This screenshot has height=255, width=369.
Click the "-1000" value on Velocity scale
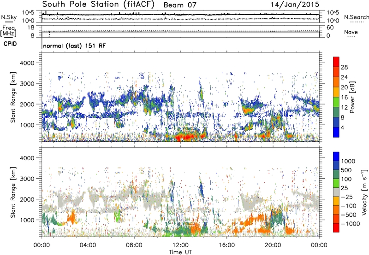tap(351, 224)
